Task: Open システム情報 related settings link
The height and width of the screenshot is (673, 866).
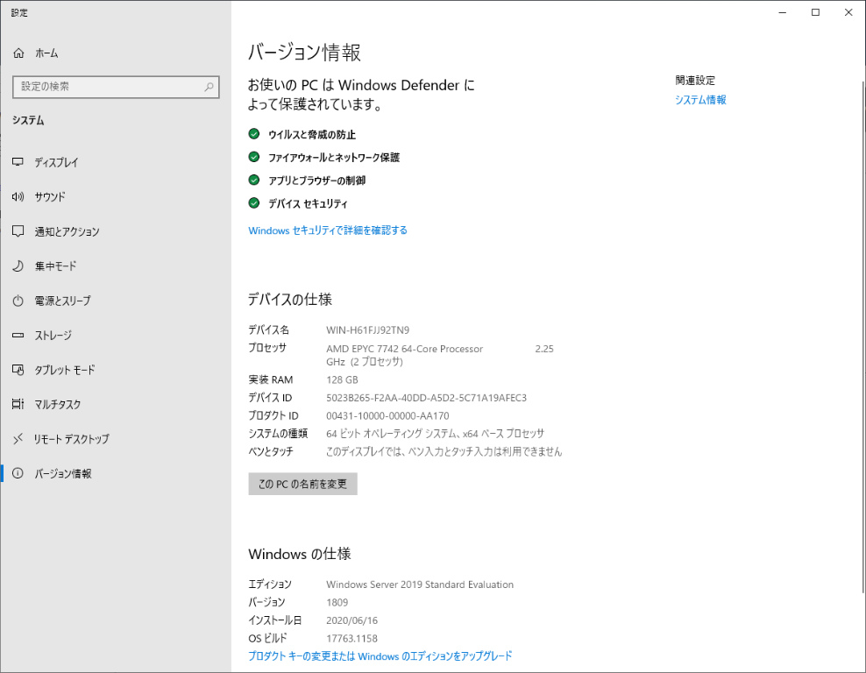Action: (700, 100)
